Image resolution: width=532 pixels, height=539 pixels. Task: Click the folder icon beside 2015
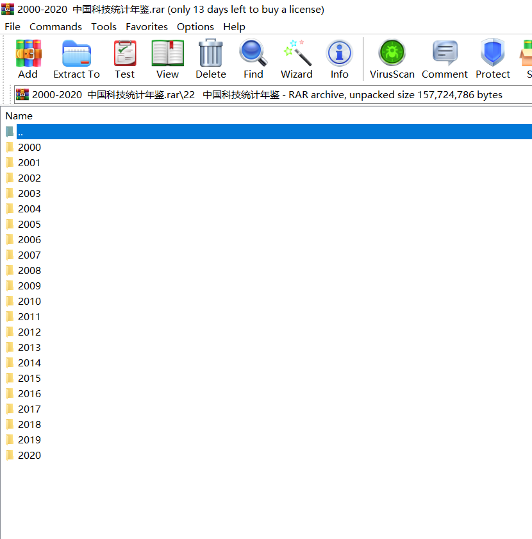(x=10, y=378)
